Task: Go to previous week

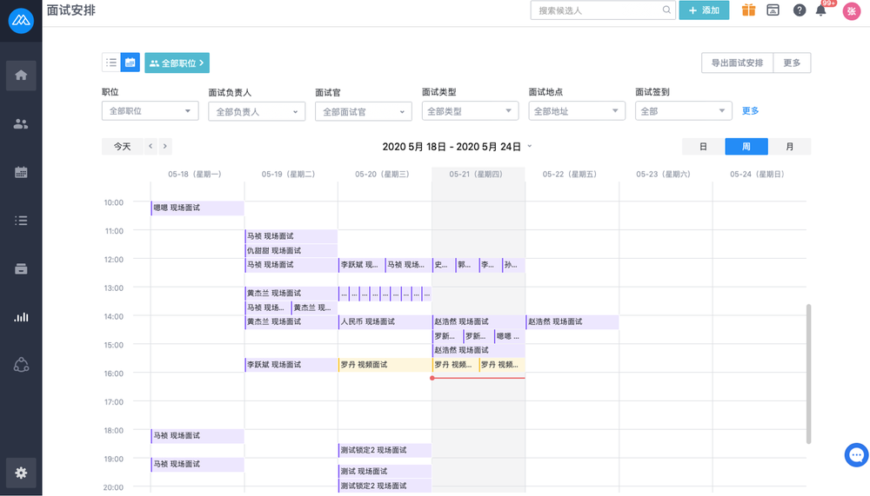Action: [151, 146]
